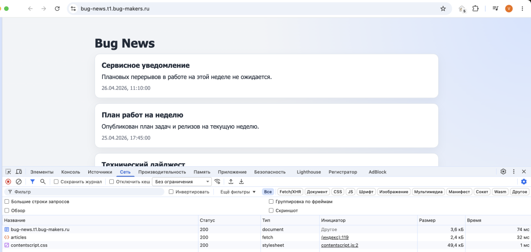Image resolution: width=531 pixels, height=252 pixels.
Task: Open the Без ограничения throttling dropdown
Action: [x=182, y=182]
